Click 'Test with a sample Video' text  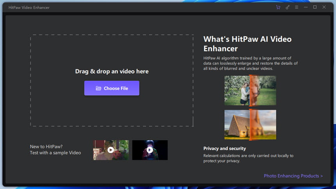[x=55, y=153]
